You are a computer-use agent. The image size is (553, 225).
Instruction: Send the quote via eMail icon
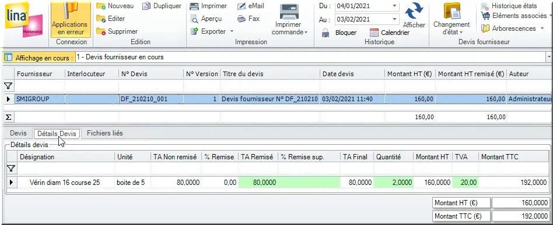242,6
